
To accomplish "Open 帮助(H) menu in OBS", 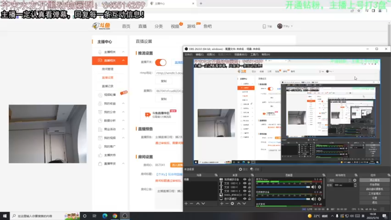I will (x=265, y=55).
